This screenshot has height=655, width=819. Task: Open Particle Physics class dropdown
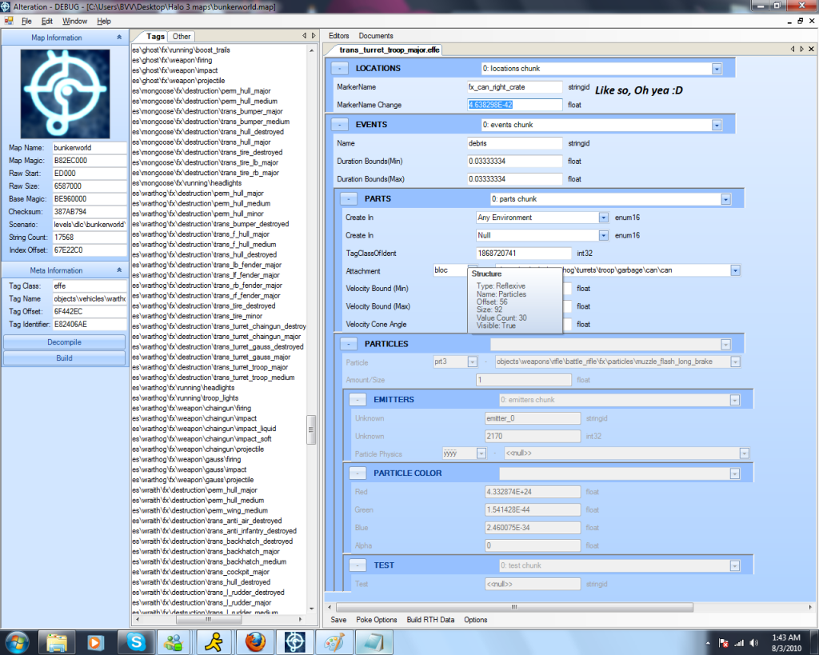[481, 453]
